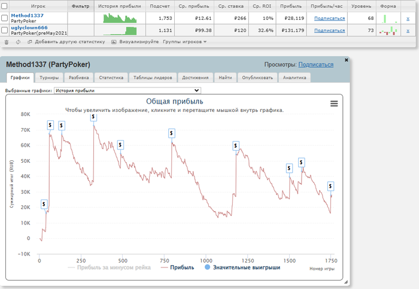
Task: Open the История прибыли chart selection dropdown
Action: click(127, 90)
